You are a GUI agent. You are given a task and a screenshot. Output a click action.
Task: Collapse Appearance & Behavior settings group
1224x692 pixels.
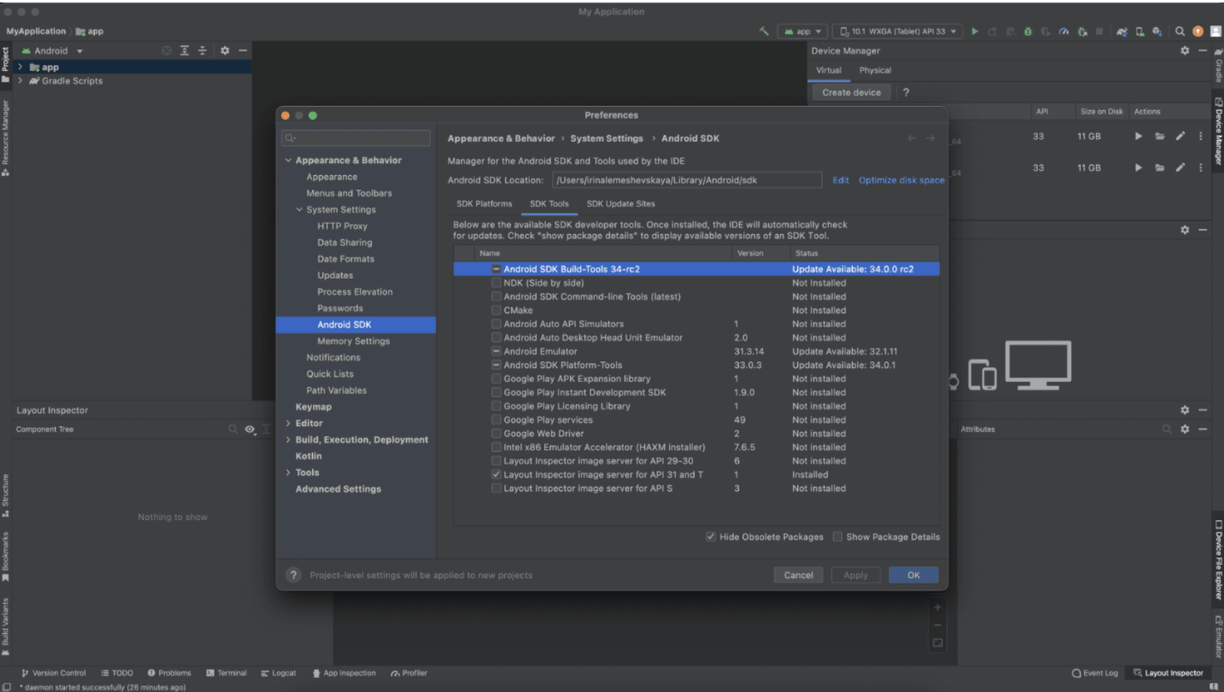[288, 161]
